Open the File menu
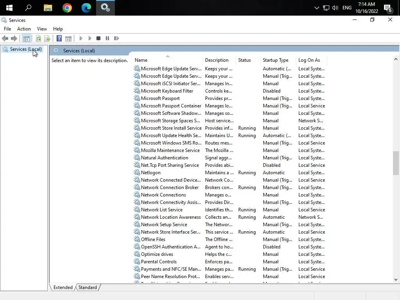 pyautogui.click(x=7, y=29)
